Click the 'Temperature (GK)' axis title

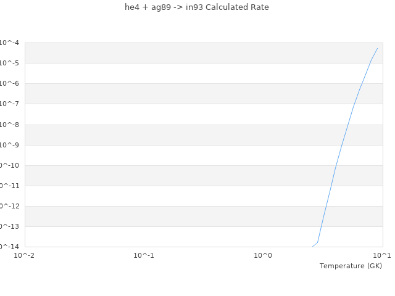click(x=351, y=266)
